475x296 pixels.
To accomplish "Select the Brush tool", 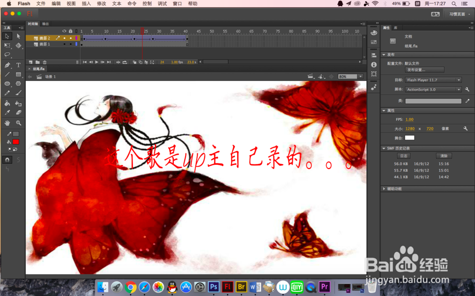I will pyautogui.click(x=19, y=93).
